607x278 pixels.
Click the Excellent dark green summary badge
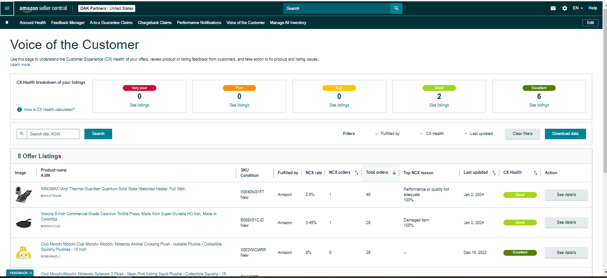[539, 88]
